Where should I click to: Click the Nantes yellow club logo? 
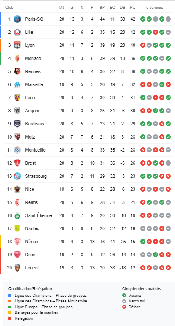(x=17, y=229)
